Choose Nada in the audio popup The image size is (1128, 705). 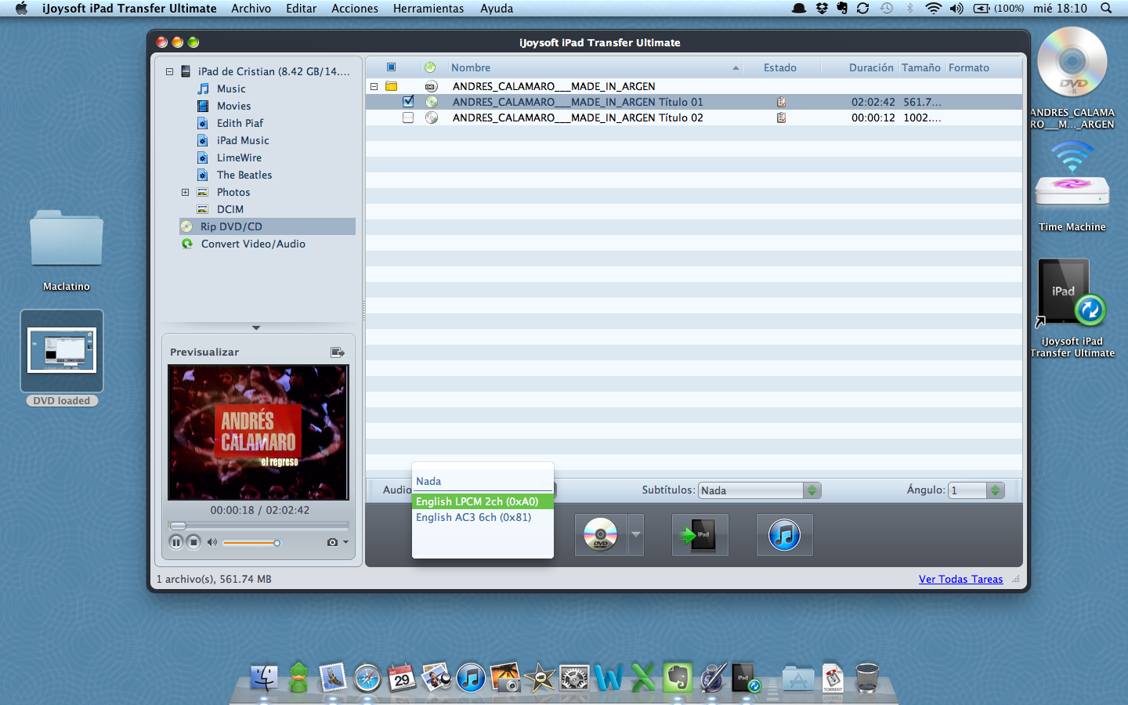(483, 481)
